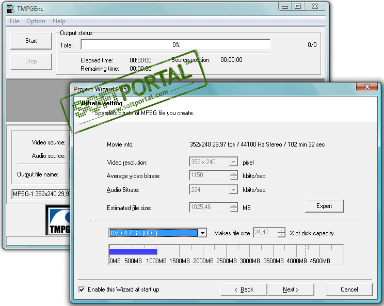
Task: Click the 2000MB scale label
Action: point(203,261)
